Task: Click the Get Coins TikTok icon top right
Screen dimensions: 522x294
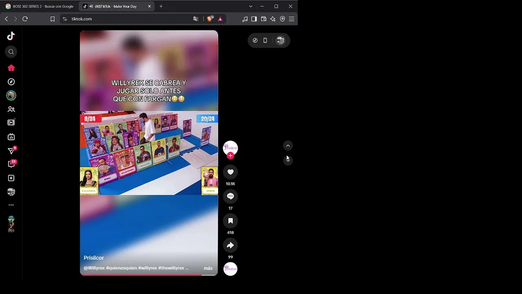Action: (x=255, y=40)
